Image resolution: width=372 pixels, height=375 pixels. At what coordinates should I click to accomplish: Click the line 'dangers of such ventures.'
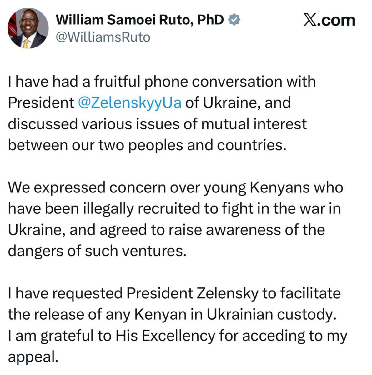(97, 251)
